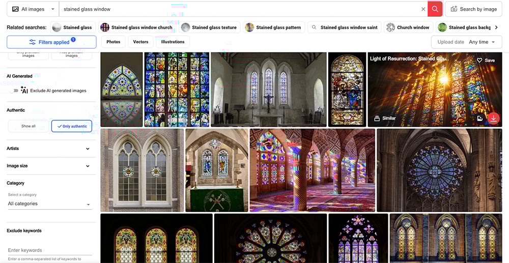Choose related search Stained glass window church
Screen dimensions: 509x263
(x=136, y=27)
